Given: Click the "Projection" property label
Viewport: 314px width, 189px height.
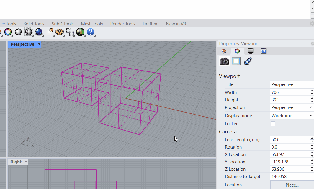Looking at the screenshot, I should [x=235, y=107].
